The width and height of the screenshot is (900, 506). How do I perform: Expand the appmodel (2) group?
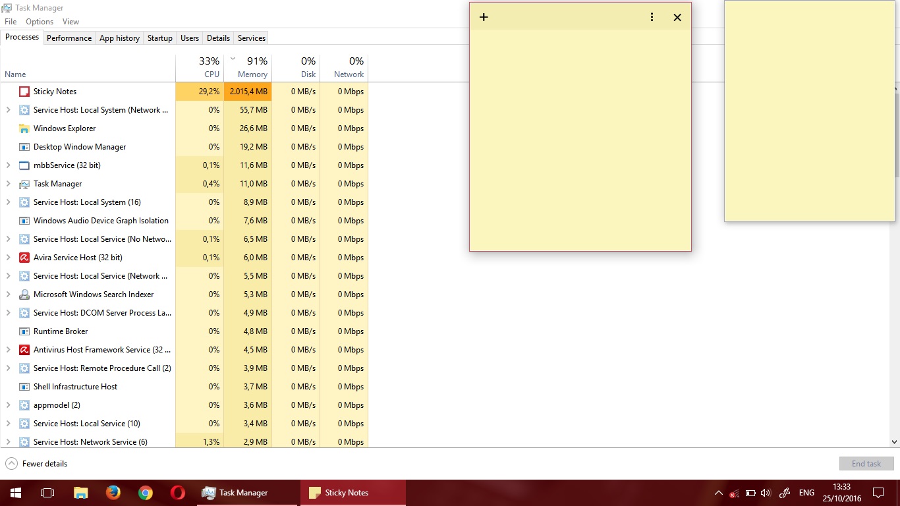point(8,405)
